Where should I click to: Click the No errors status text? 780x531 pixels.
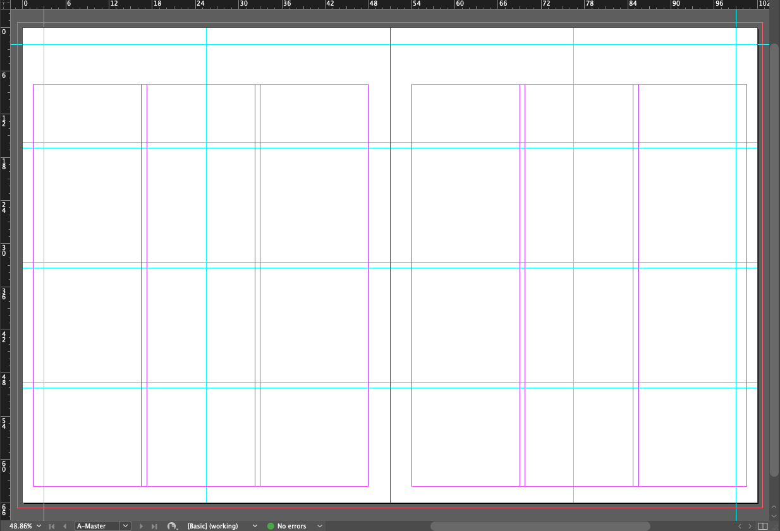[x=291, y=526]
